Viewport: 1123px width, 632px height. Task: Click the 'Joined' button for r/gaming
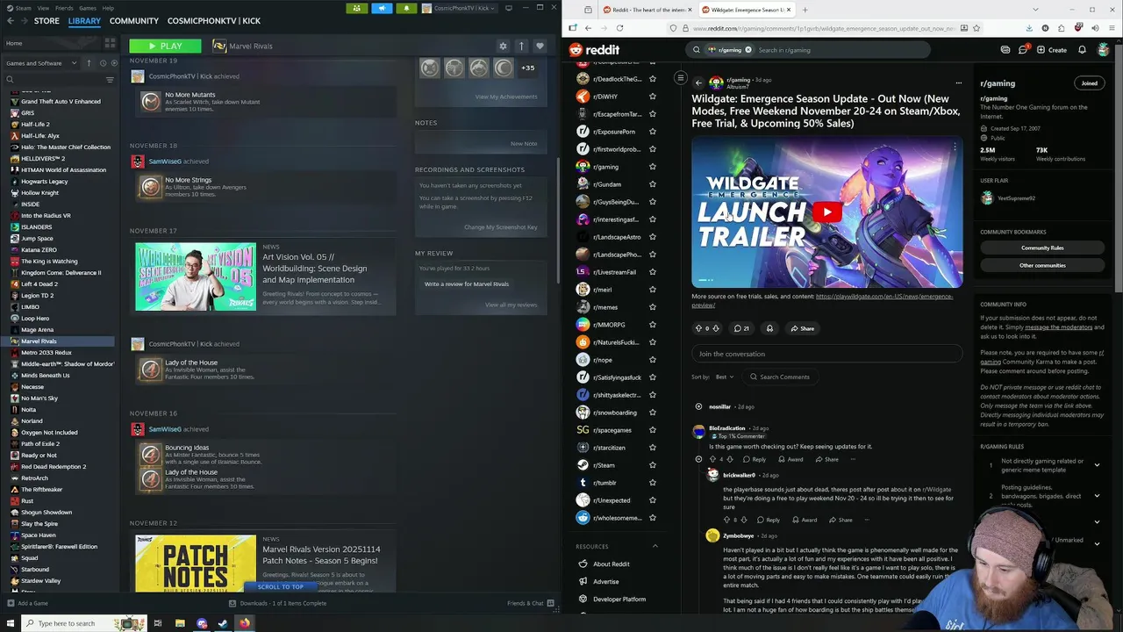(1089, 83)
